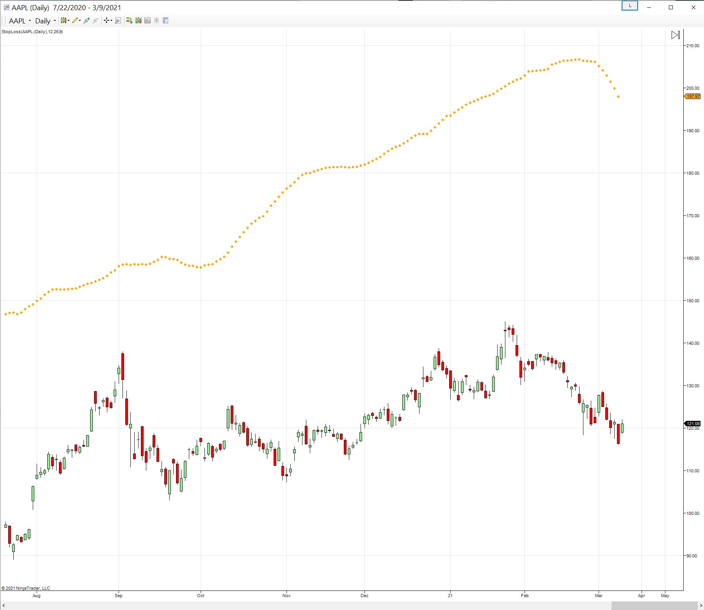This screenshot has height=610, width=704.
Task: Click the orange 197.97 price marker
Action: coord(693,96)
